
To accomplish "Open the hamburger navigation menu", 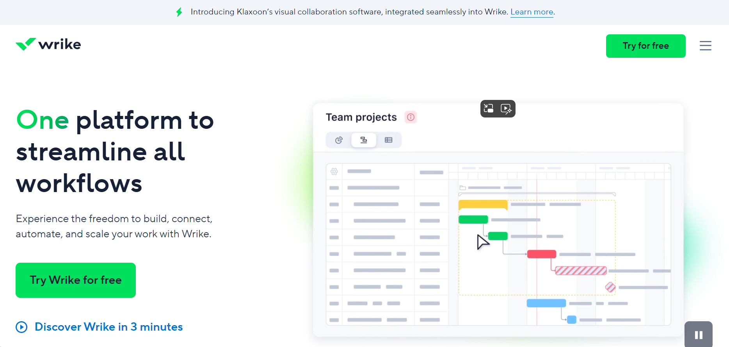I will [x=705, y=46].
